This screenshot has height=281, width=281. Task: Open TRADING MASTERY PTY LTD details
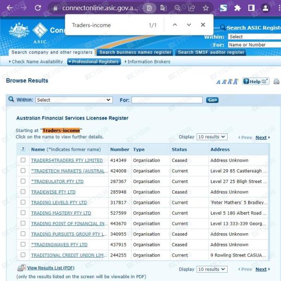tap(61, 213)
